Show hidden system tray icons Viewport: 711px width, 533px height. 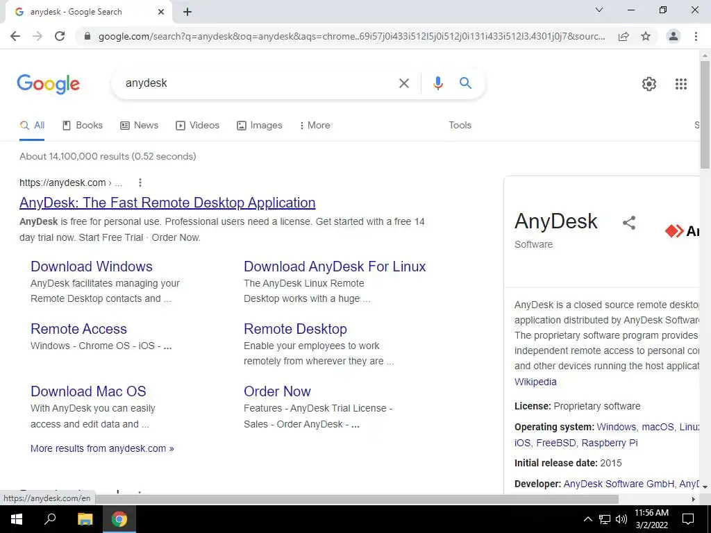587,519
